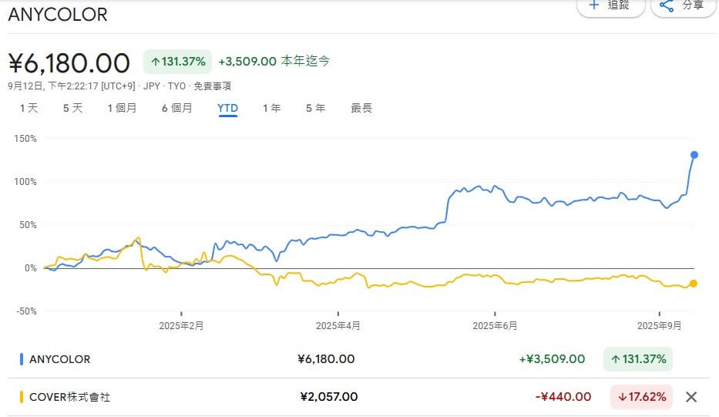Viewport: 719px width, 417px height.
Task: Click the ¥2,057.00 COVER price
Action: coord(329,397)
